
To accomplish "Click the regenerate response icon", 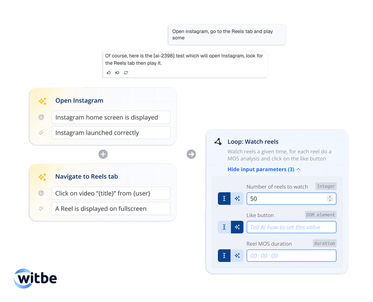I will pyautogui.click(x=126, y=73).
